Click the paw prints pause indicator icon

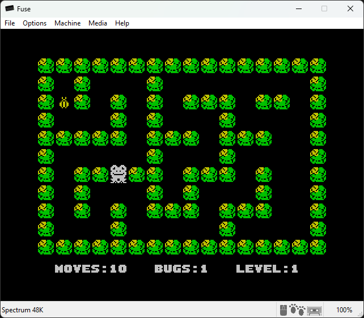pyautogui.click(x=297, y=309)
